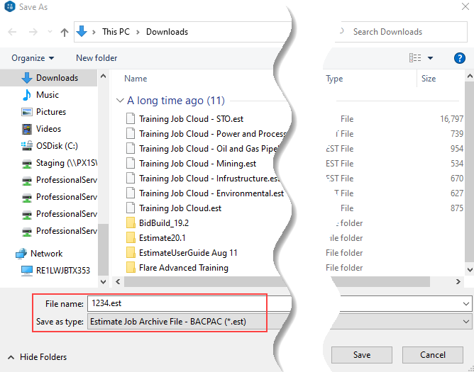The image size is (474, 372).
Task: Open recent locations dropdown arrow
Action: [50, 32]
